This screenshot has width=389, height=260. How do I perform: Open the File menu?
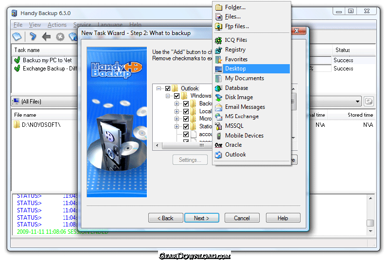(18, 25)
